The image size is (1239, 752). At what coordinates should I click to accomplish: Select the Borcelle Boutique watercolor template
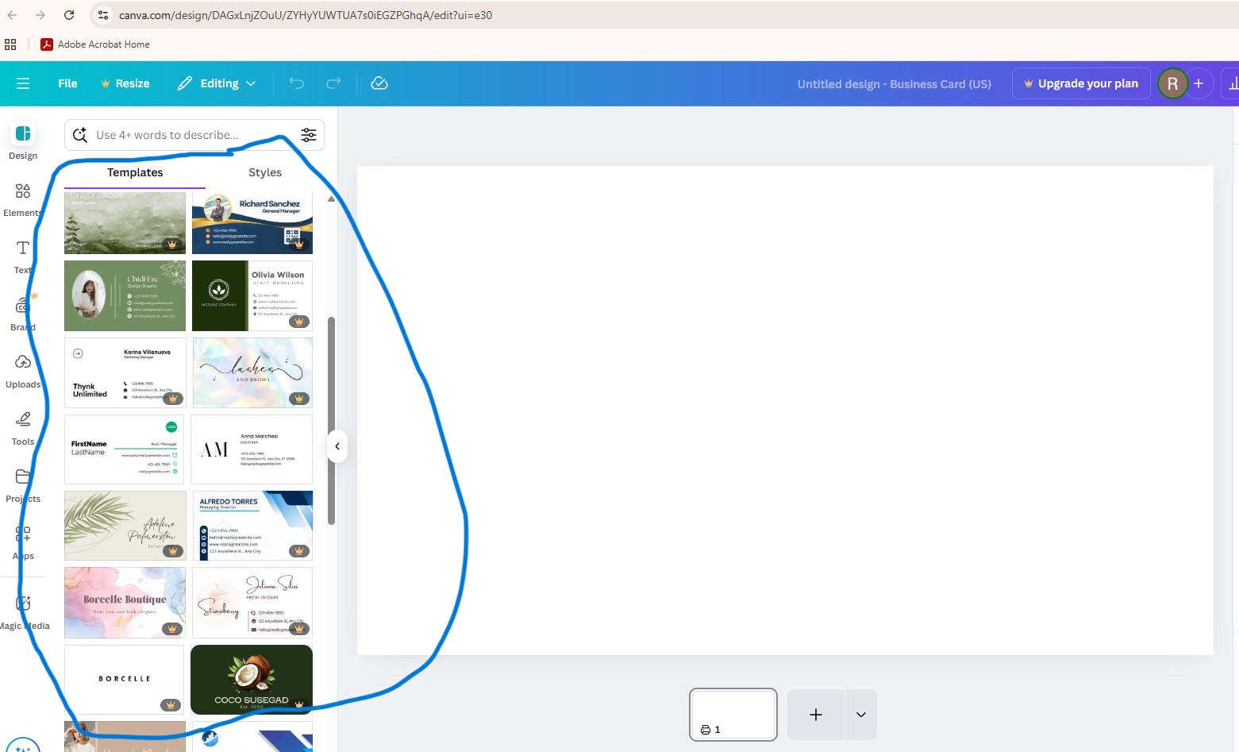(125, 603)
